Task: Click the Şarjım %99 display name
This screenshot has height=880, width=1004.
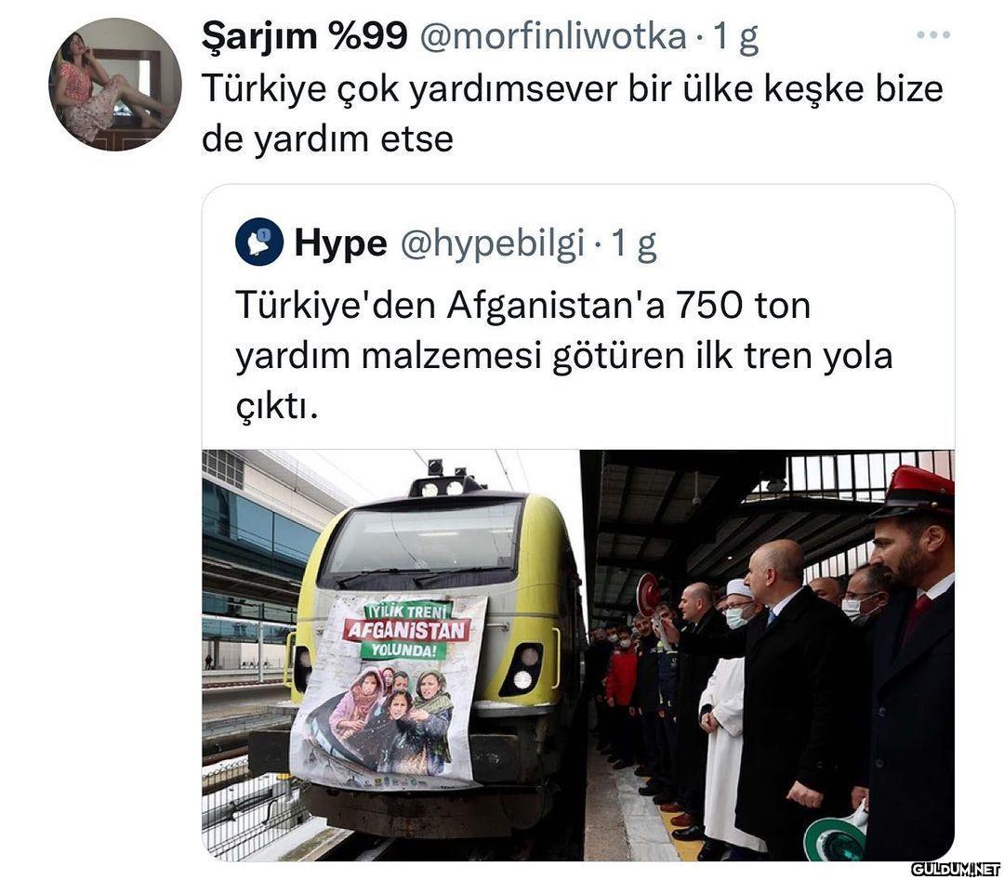Action: click(x=305, y=36)
